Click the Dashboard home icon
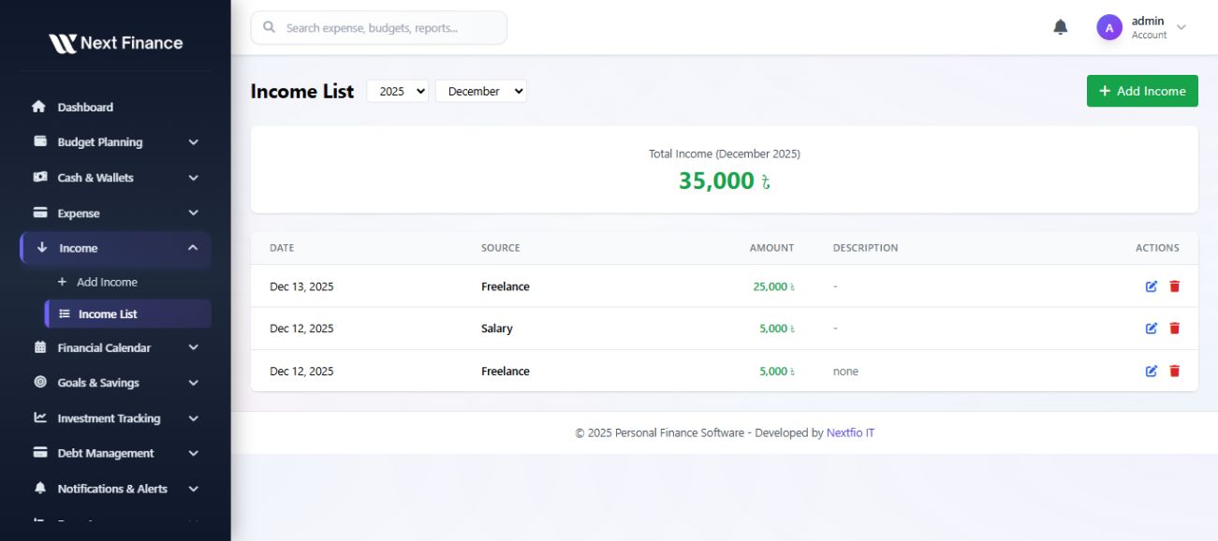 (39, 107)
